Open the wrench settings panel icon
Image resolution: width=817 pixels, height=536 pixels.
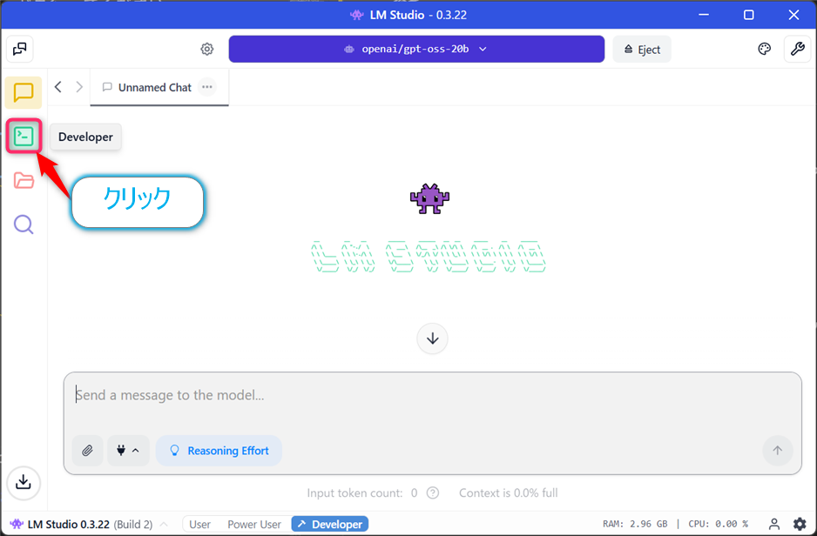[x=797, y=49]
